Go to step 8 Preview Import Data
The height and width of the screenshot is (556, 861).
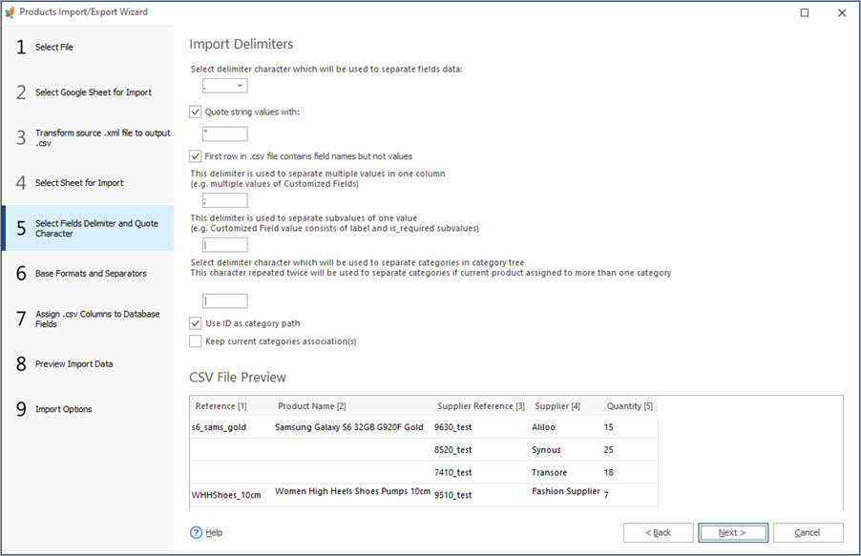pos(88,364)
